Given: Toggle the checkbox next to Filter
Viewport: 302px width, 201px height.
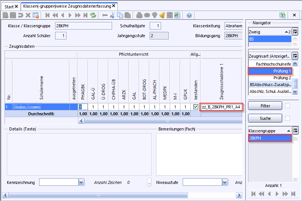Looking at the screenshot, I should click(x=287, y=105).
